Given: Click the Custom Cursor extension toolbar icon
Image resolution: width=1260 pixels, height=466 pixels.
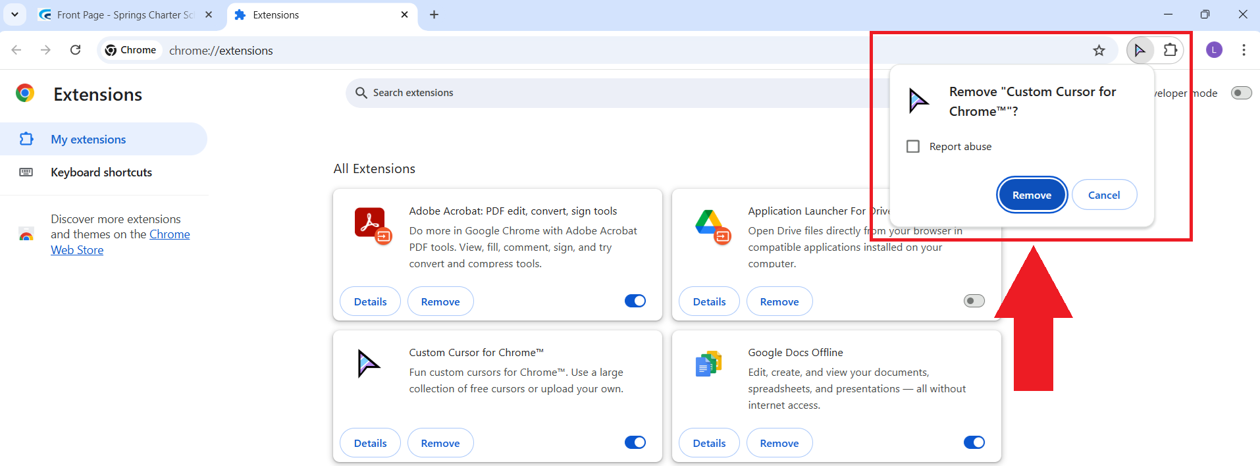Looking at the screenshot, I should coord(1140,50).
